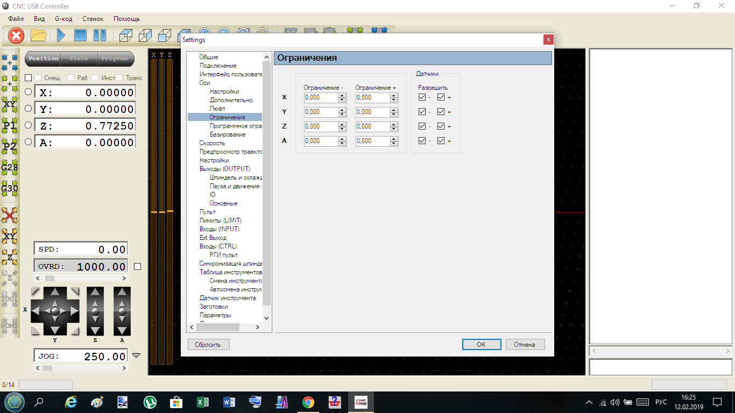Show hidden system tray icons chevron
735x413 pixels.
click(x=589, y=402)
